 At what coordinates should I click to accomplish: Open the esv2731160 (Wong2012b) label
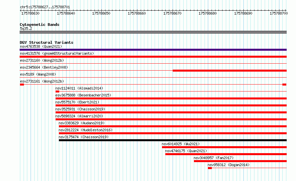click(x=42, y=60)
